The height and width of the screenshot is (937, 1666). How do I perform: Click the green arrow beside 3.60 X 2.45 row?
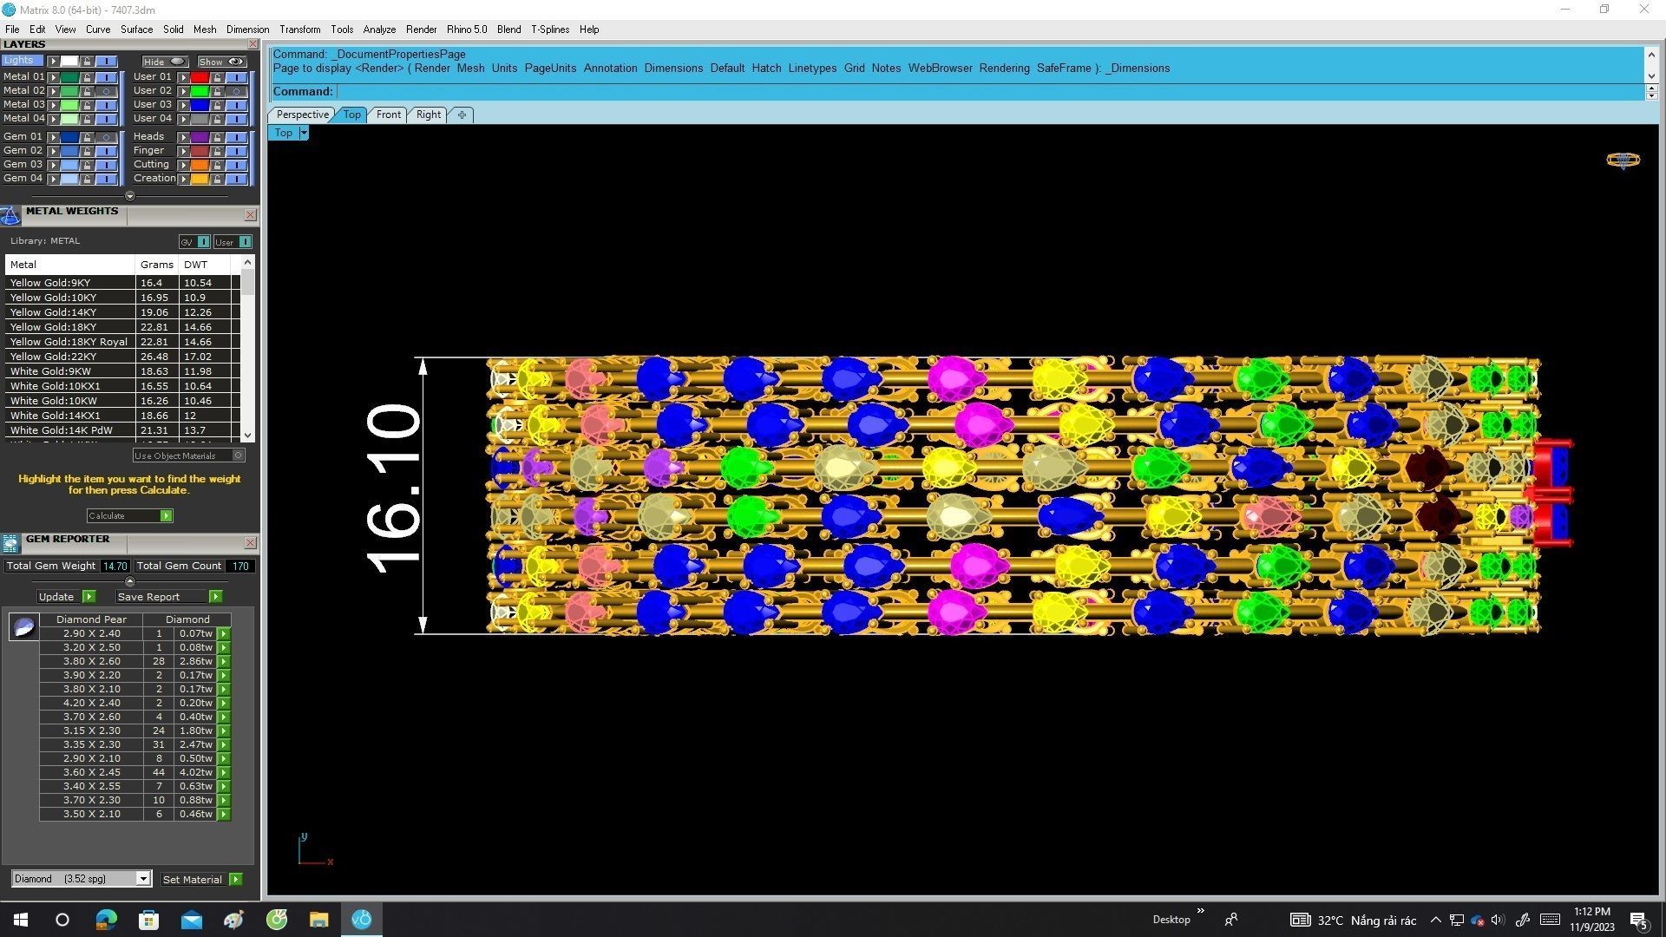click(224, 772)
